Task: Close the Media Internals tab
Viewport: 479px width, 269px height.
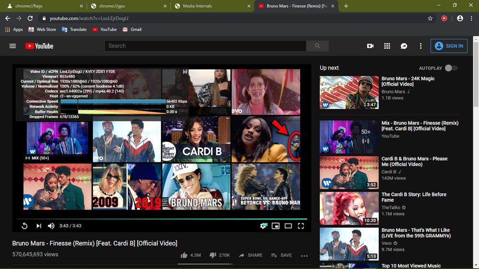Action: (249, 6)
